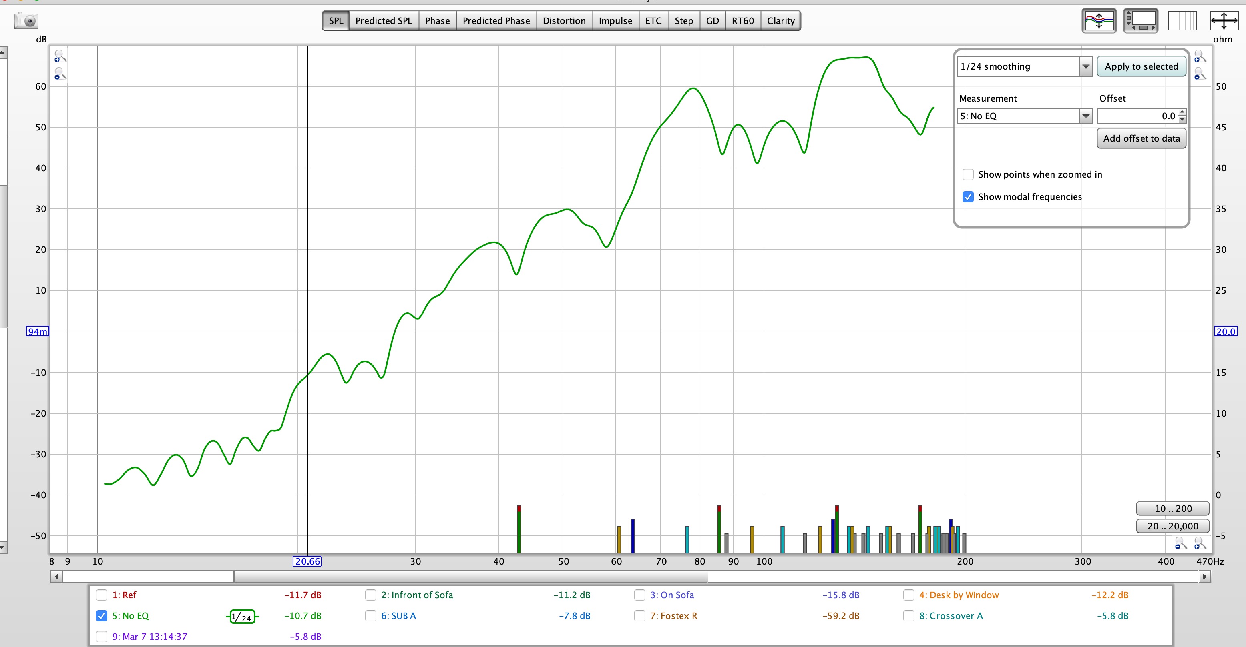Click the -10.7 dB value for No EQ
This screenshot has height=647, width=1246.
(303, 616)
